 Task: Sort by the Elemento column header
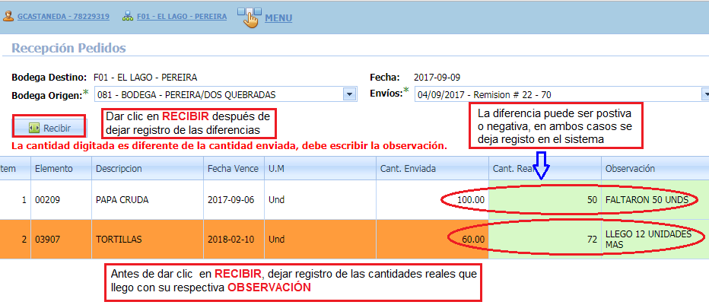tap(61, 169)
